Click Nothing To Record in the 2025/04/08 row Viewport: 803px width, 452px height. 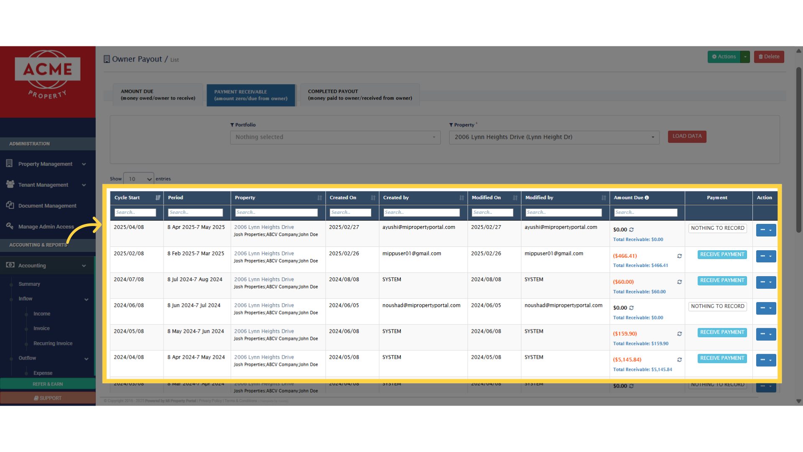[x=718, y=228]
